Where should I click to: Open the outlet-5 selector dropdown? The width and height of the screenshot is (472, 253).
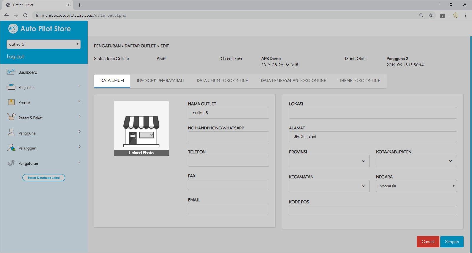tap(44, 44)
